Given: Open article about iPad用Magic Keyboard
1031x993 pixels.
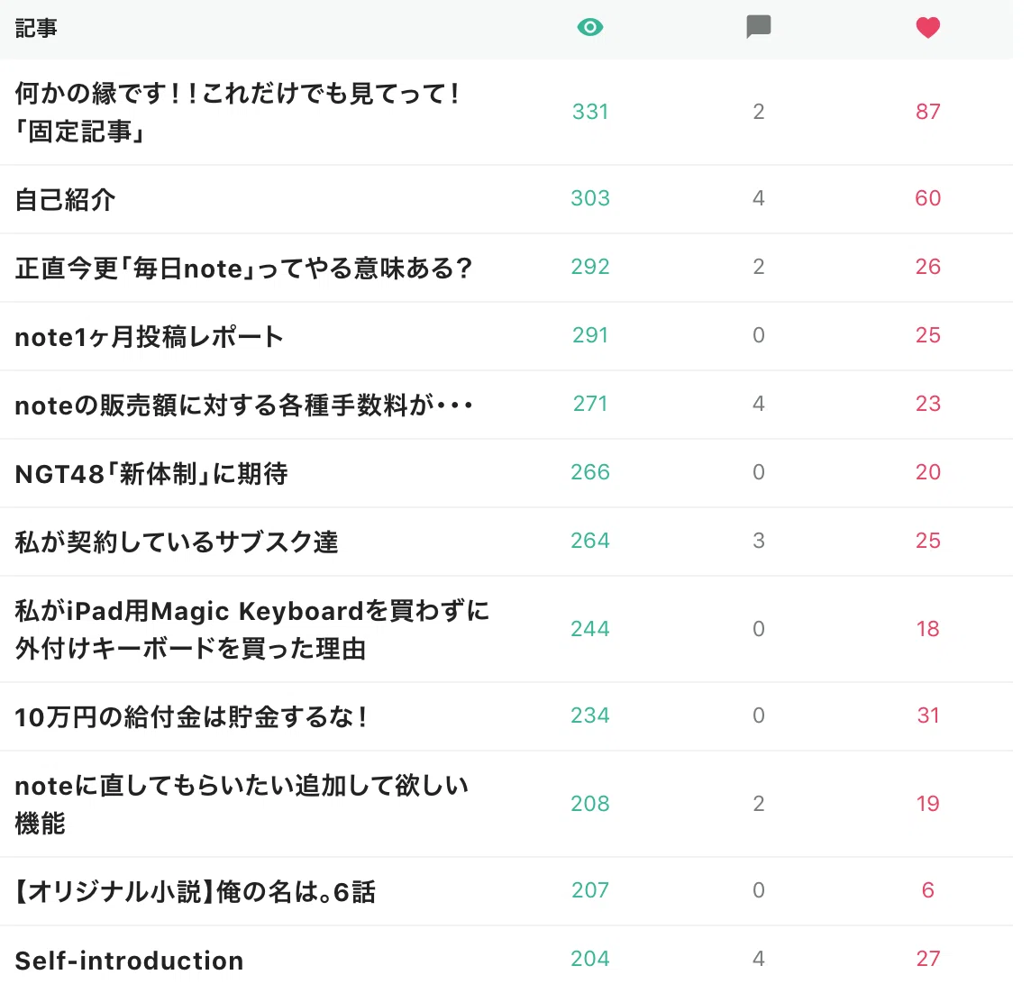Looking at the screenshot, I should point(251,629).
